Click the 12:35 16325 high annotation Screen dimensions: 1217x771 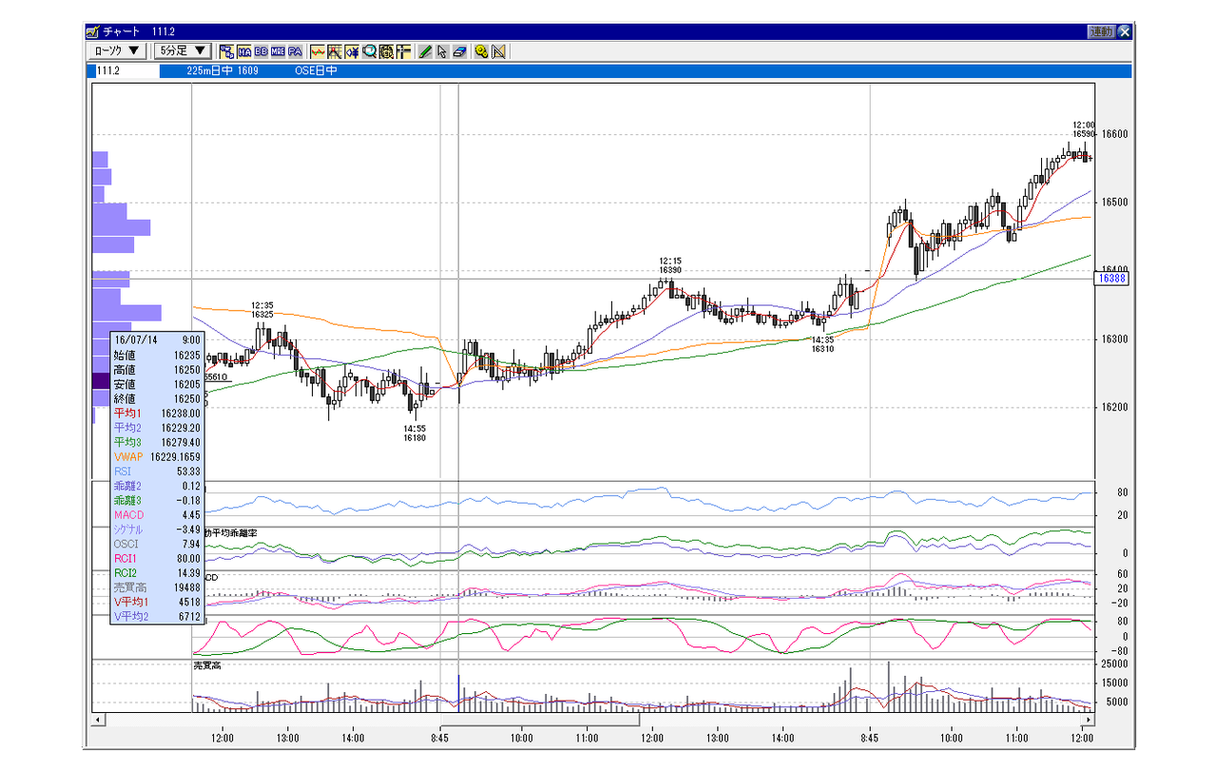click(262, 309)
